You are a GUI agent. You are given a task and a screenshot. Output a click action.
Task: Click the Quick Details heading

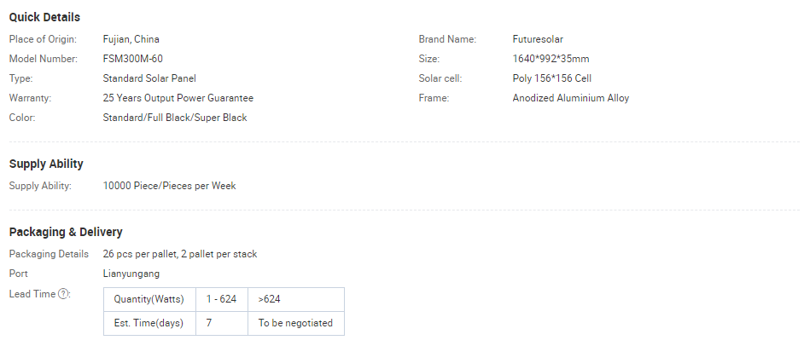(x=44, y=17)
